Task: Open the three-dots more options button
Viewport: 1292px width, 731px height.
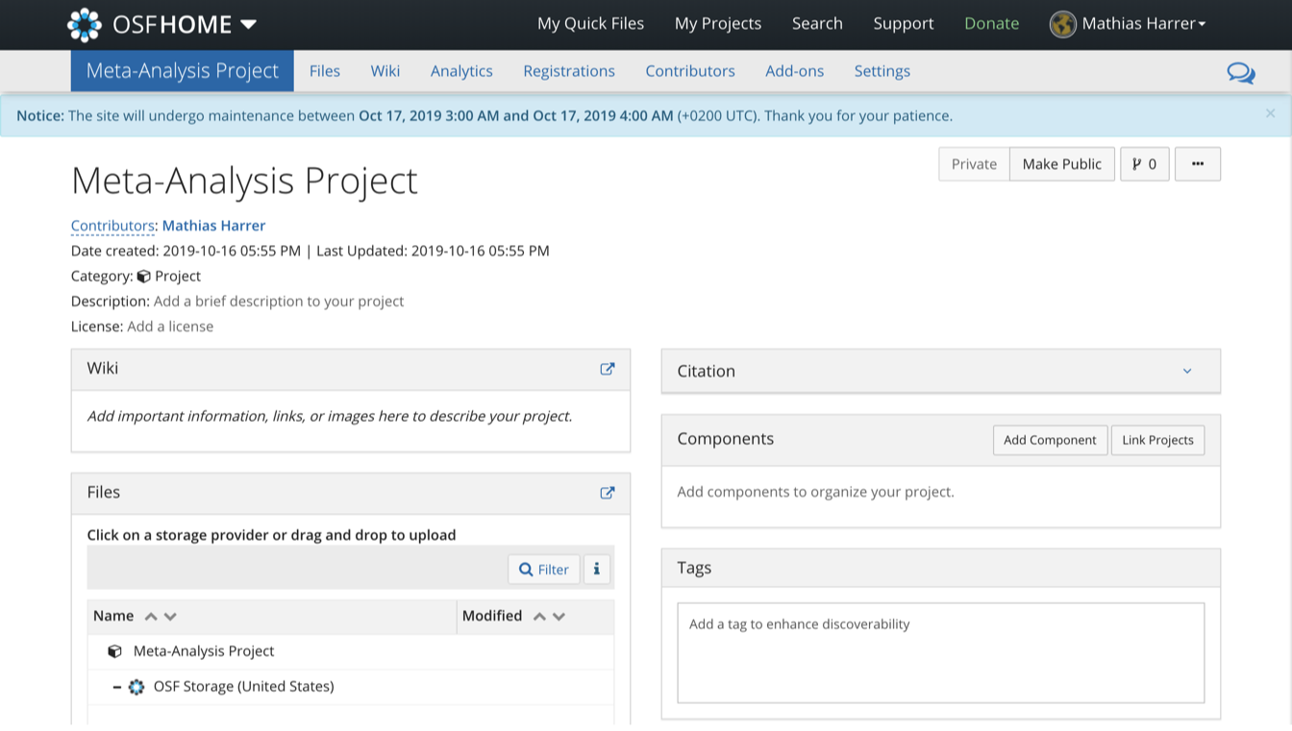Action: [1197, 164]
